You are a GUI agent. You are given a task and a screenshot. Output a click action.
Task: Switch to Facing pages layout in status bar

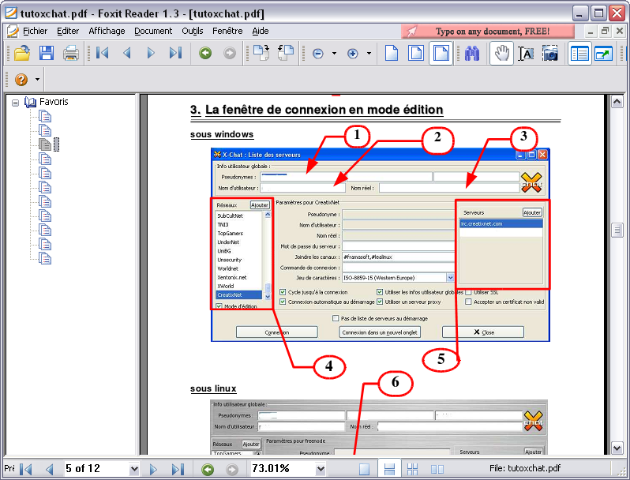pos(437,469)
